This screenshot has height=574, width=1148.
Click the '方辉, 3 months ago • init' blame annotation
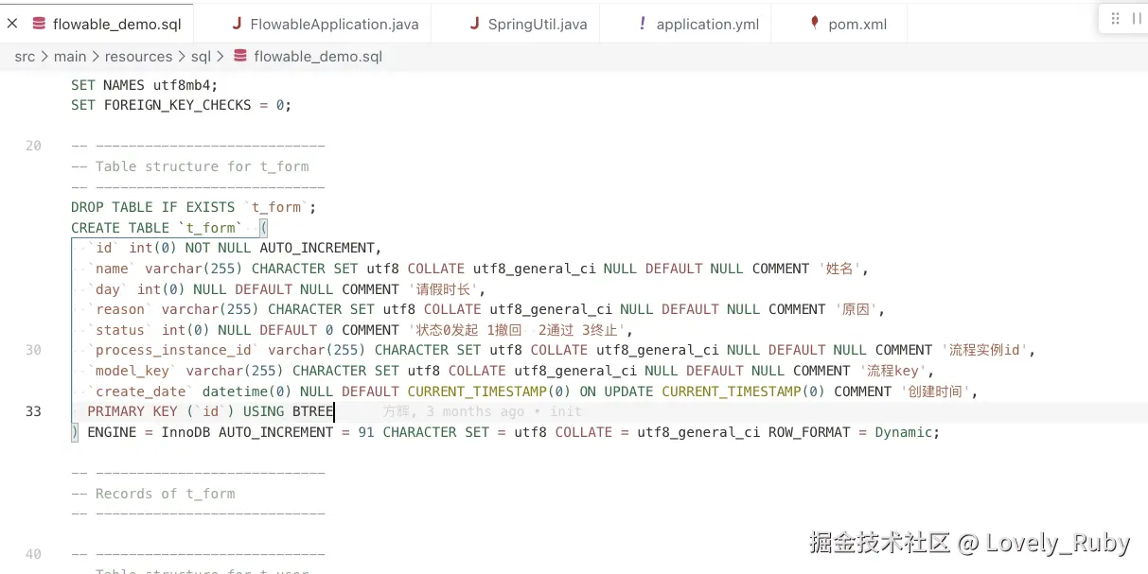pyautogui.click(x=483, y=411)
